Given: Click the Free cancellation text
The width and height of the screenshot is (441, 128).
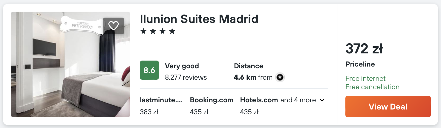Looking at the screenshot, I should coord(372,87).
